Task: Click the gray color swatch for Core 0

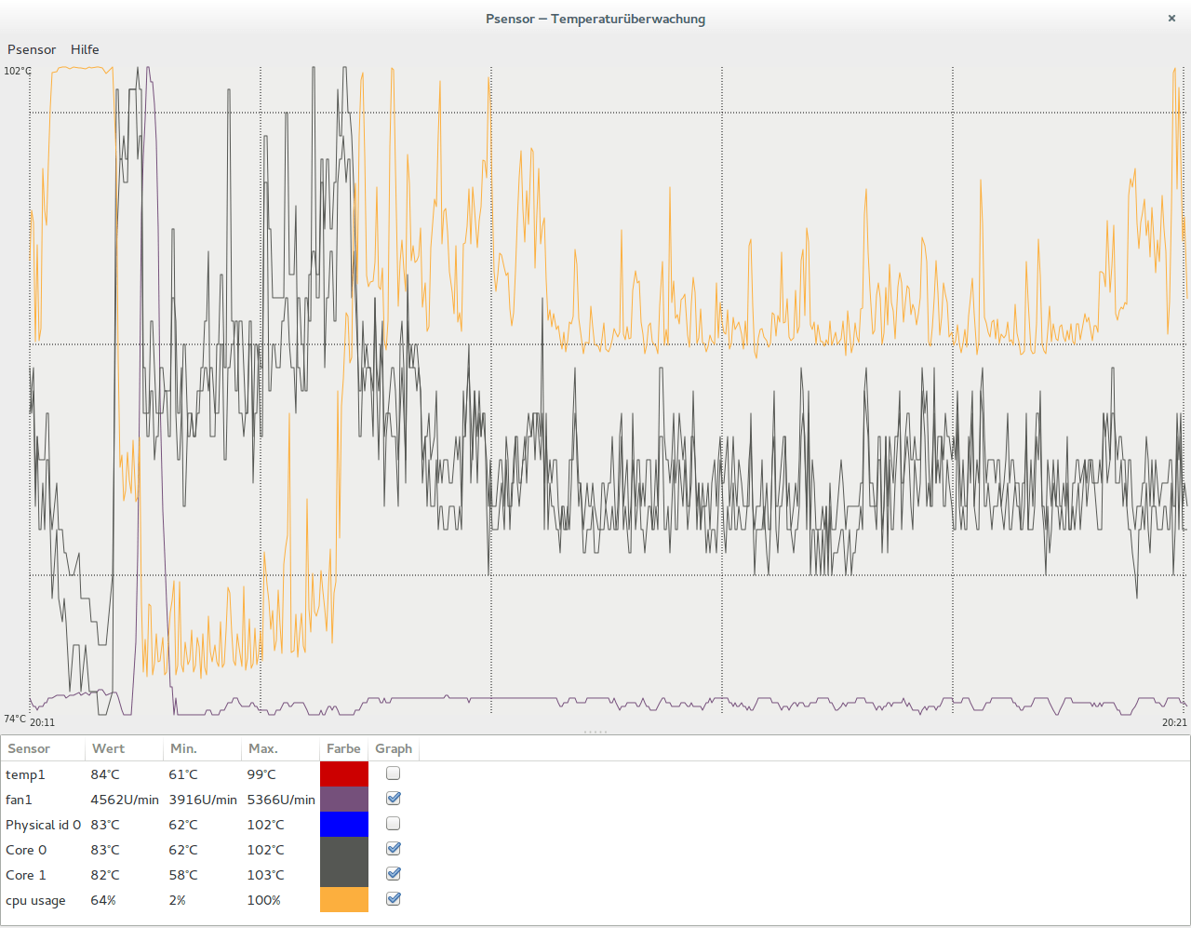Action: tap(344, 849)
